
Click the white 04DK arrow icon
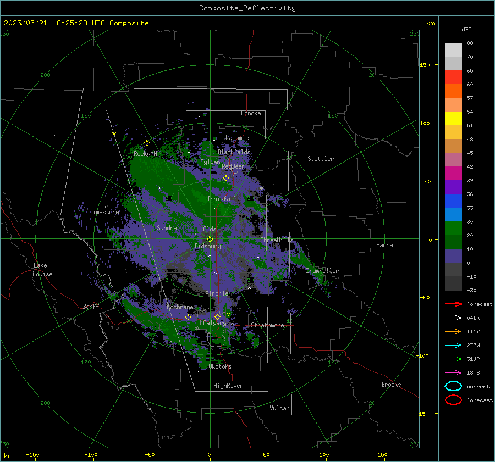[453, 318]
